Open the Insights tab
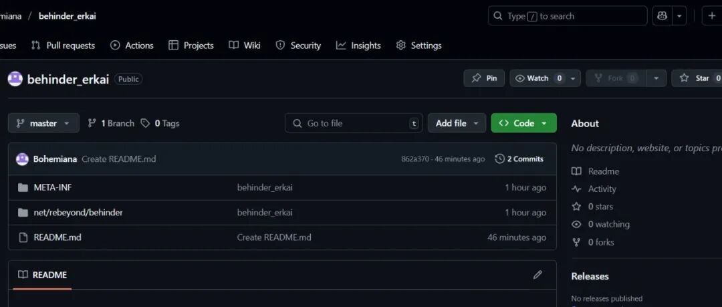The image size is (722, 307). (358, 45)
